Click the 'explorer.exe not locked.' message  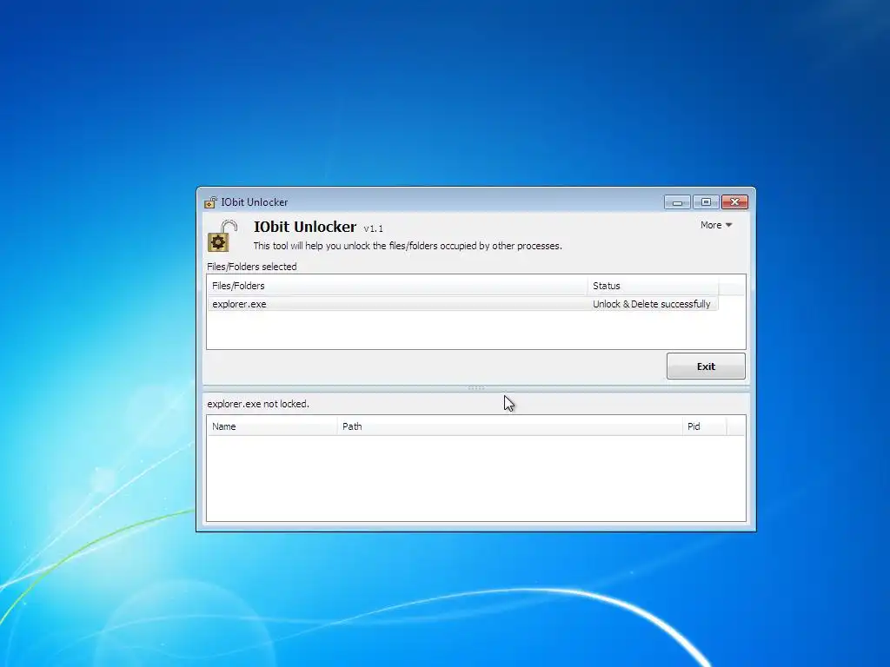258,404
